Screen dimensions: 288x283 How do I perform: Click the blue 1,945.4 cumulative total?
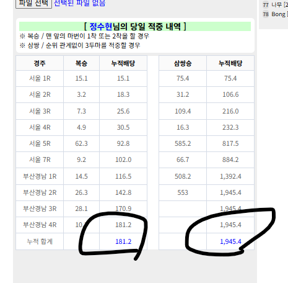pos(230,241)
